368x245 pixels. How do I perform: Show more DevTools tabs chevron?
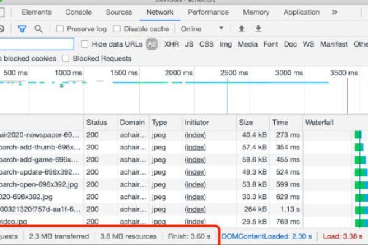point(334,12)
